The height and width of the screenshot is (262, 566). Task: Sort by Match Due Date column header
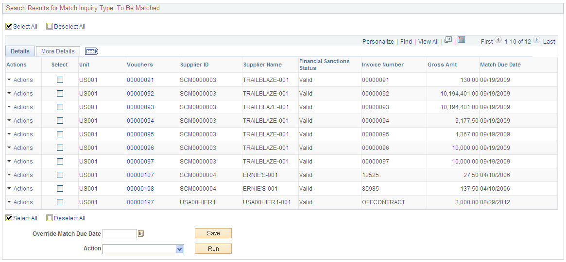pyautogui.click(x=500, y=65)
